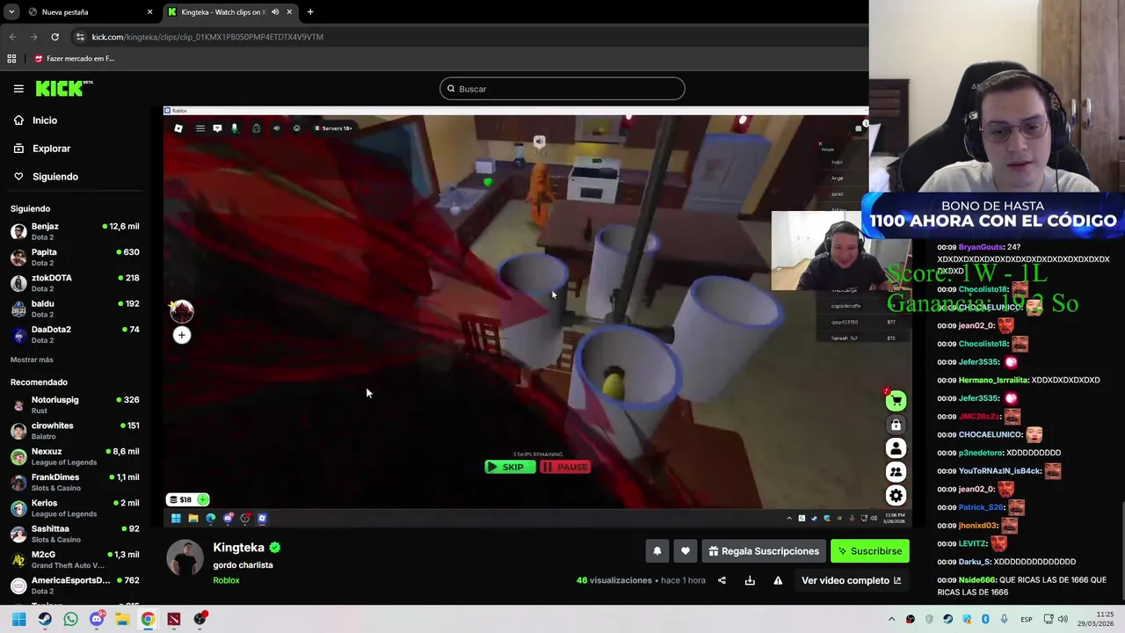Open Explorar in the Kick sidebar
The image size is (1125, 633).
[x=51, y=149]
